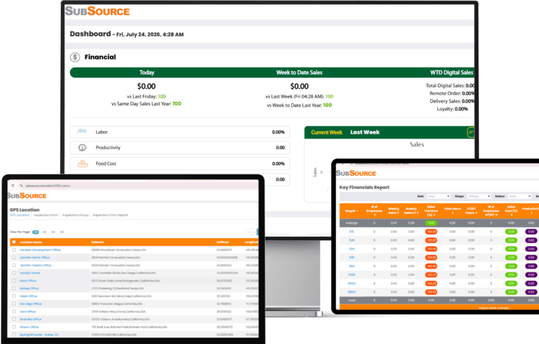This screenshot has width=539, height=344.
Task: Open the Inspection Group breadcrumb tab
Action: (x=75, y=215)
